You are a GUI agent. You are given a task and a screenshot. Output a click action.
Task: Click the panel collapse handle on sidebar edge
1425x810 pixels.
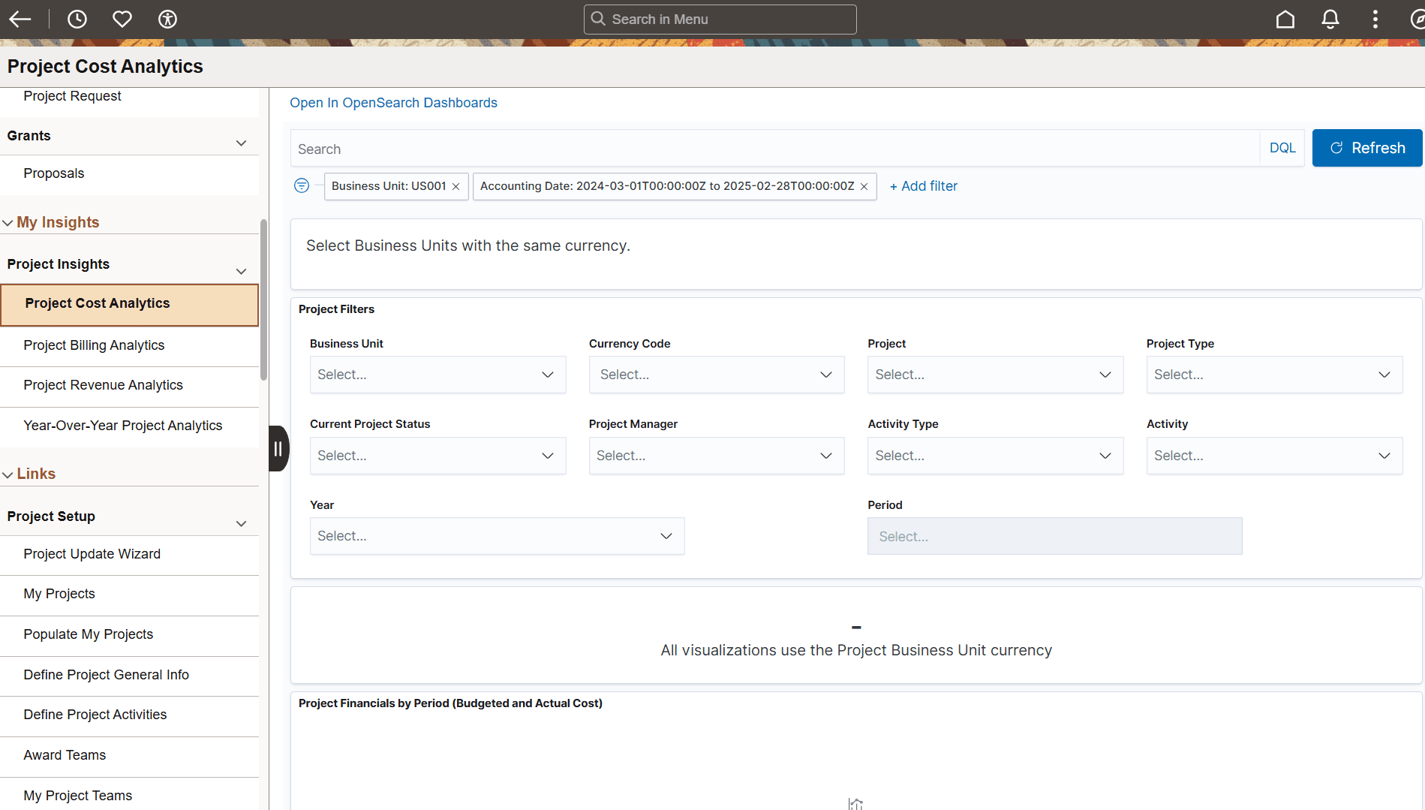point(278,448)
